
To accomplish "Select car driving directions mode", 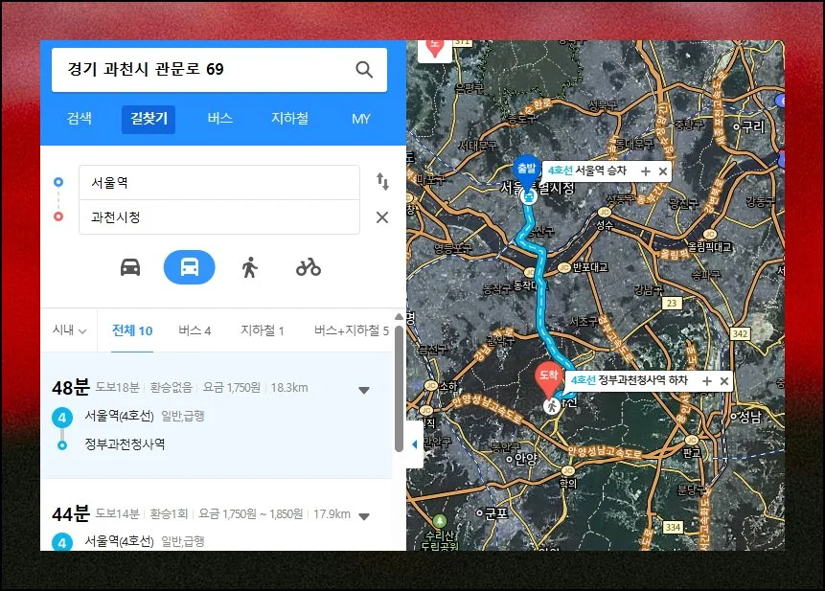I will click(x=130, y=267).
